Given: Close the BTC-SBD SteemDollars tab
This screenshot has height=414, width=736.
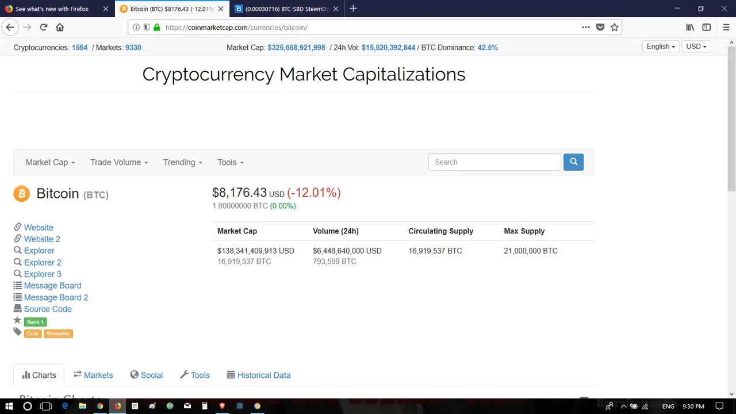Looking at the screenshot, I should point(336,9).
